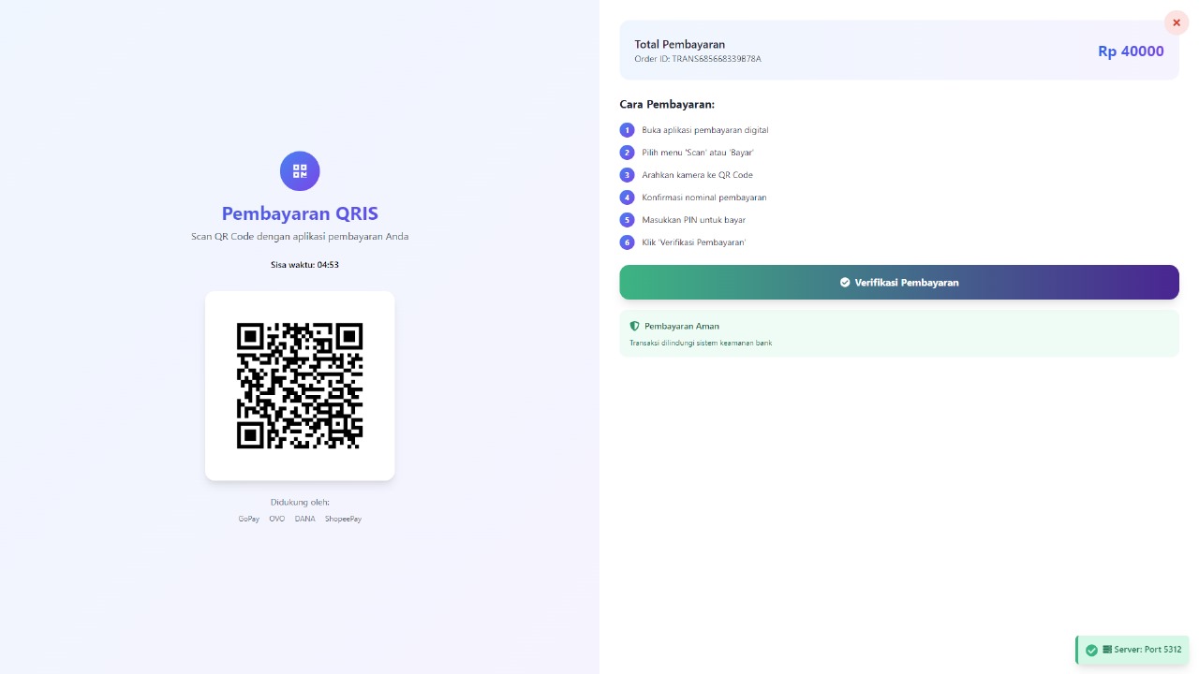The height and width of the screenshot is (674, 1199).
Task: Click the server icon next to Port 5312
Action: point(1107,650)
